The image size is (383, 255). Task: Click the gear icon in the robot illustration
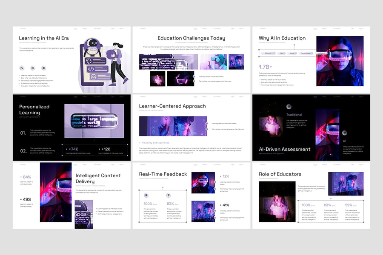(93, 77)
